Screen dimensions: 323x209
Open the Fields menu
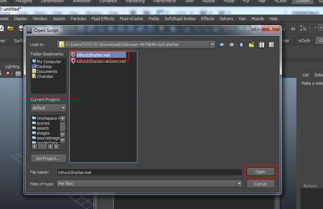(x=154, y=19)
